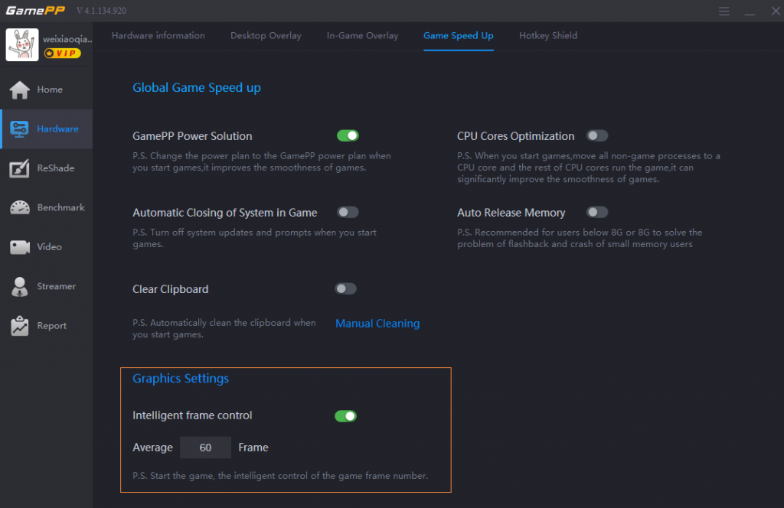784x508 pixels.
Task: Click the Graphics Settings heading
Action: pos(181,379)
